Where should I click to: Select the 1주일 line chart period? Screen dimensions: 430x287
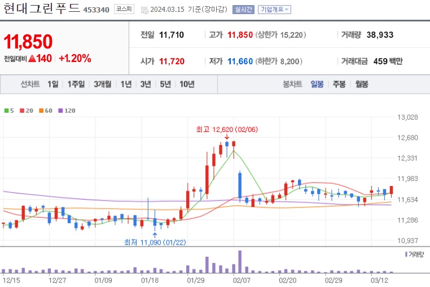click(76, 84)
